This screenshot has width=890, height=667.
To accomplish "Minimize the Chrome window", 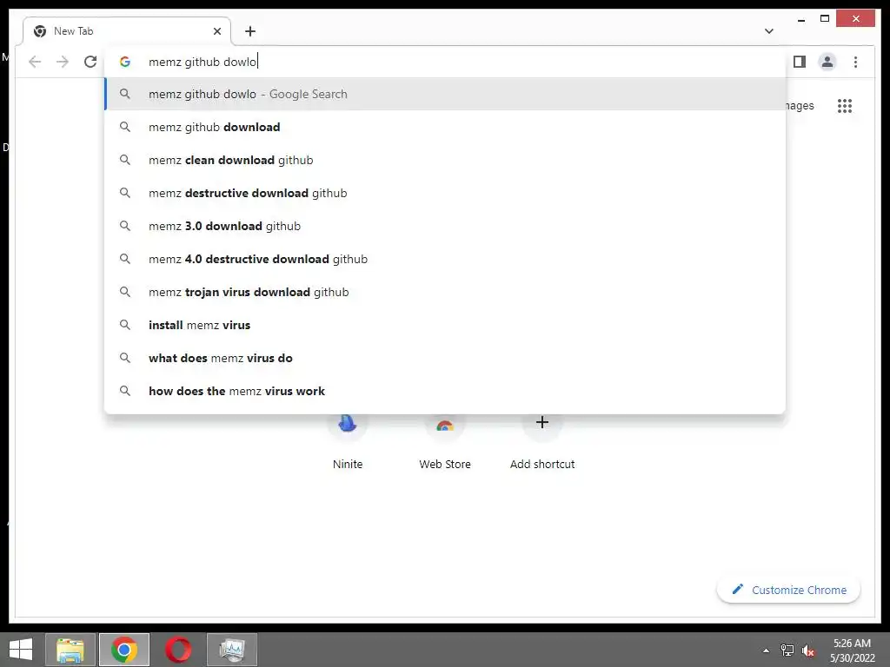I will point(801,19).
